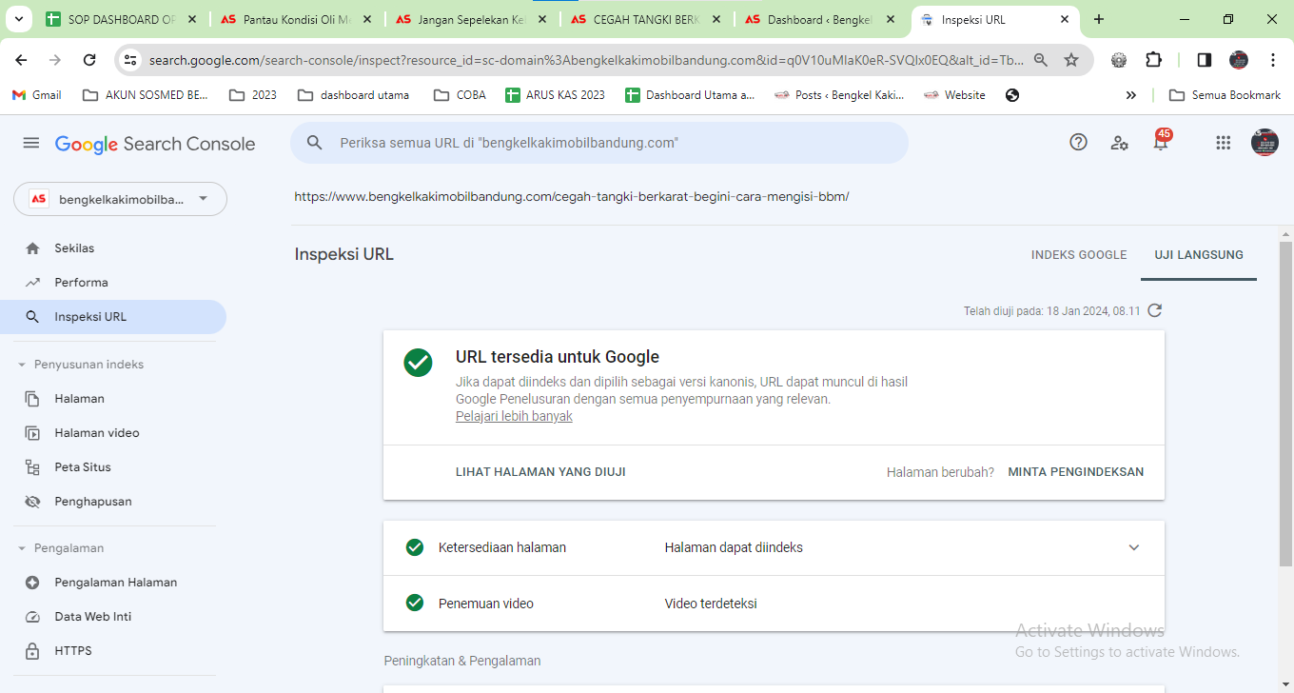Open AKUN SOSMED bookmark folder

coord(146,95)
